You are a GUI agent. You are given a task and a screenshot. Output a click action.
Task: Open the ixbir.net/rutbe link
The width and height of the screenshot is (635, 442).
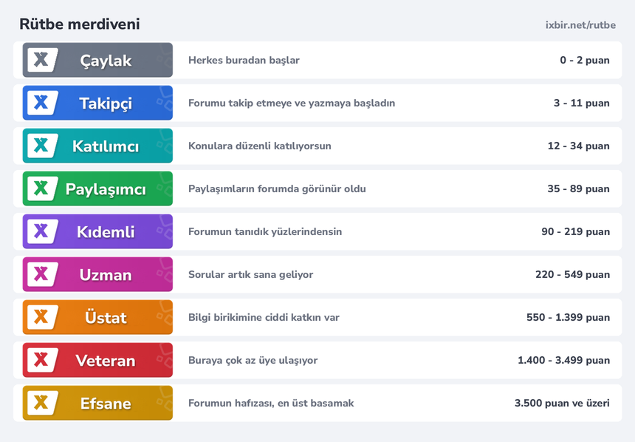click(580, 25)
